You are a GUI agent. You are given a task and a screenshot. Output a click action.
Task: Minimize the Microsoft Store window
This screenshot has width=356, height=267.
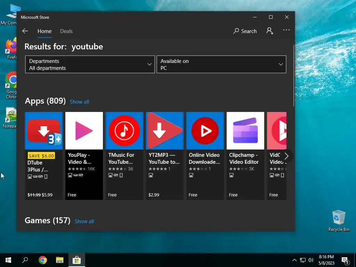pos(255,17)
